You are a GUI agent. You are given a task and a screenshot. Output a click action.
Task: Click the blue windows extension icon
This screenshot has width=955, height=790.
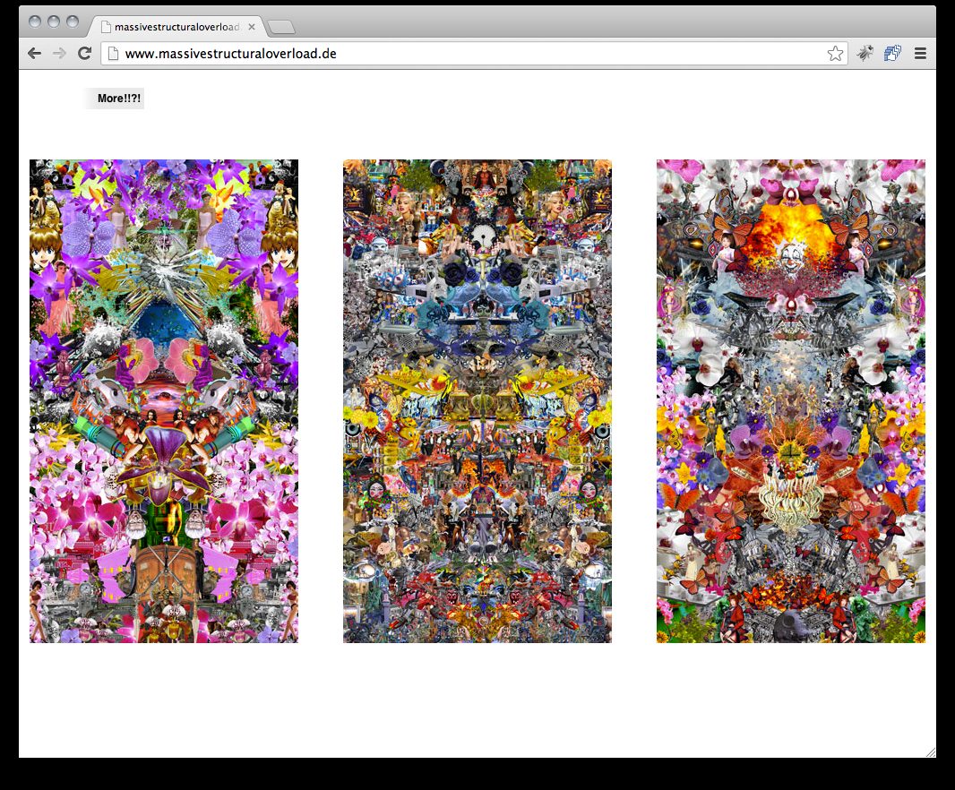[892, 54]
